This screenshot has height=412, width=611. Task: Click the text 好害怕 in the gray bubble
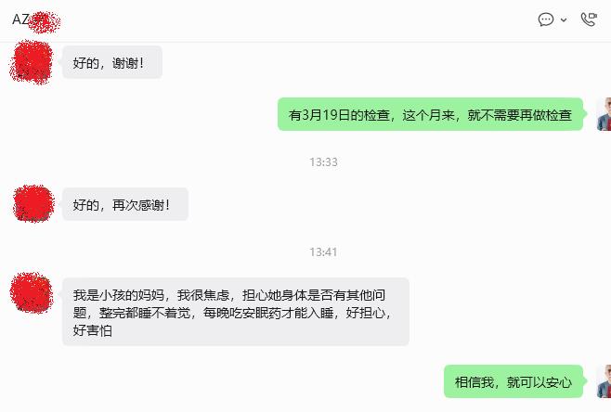[93, 330]
